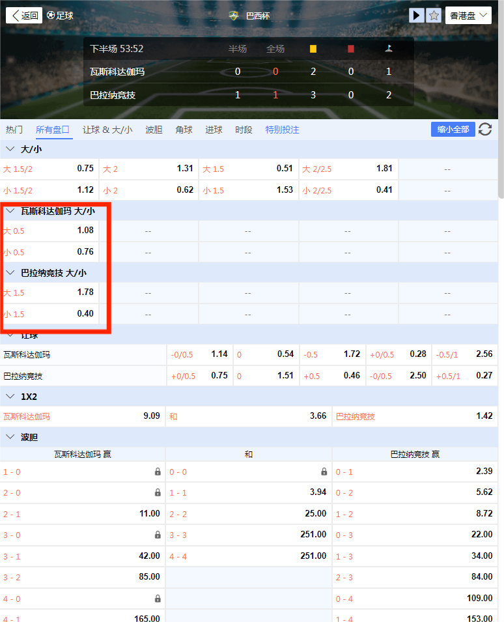This screenshot has width=504, height=622.
Task: Click the refresh odds icon
Action: pyautogui.click(x=485, y=129)
